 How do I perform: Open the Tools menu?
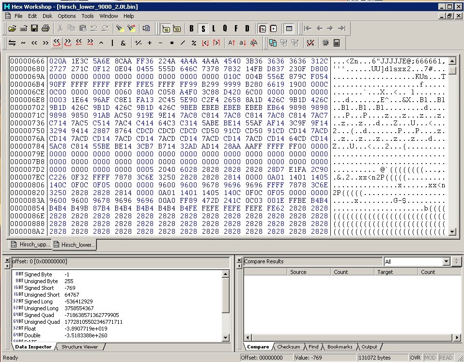88,16
